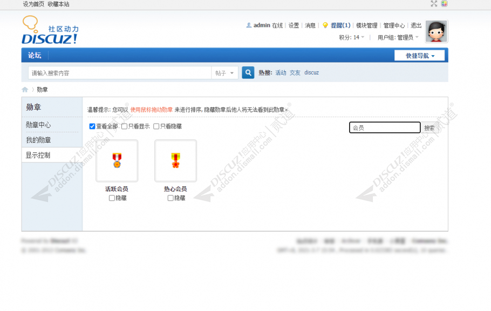Image resolution: width=491 pixels, height=311 pixels.
Task: Focus the medal search field containing 会员
Action: [385, 127]
